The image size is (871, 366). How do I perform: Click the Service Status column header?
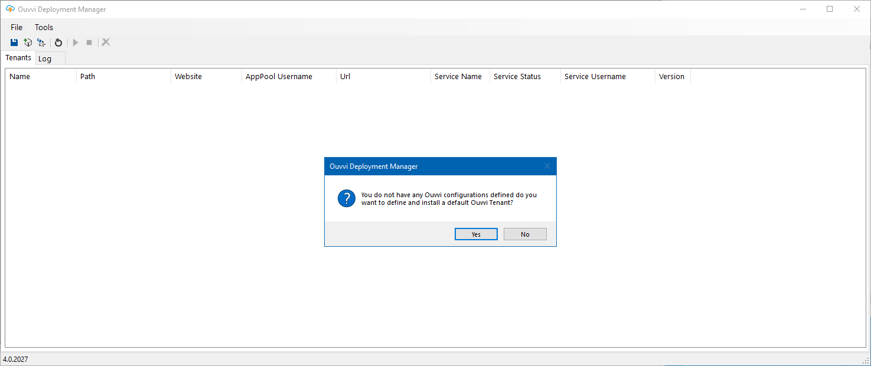(x=525, y=76)
